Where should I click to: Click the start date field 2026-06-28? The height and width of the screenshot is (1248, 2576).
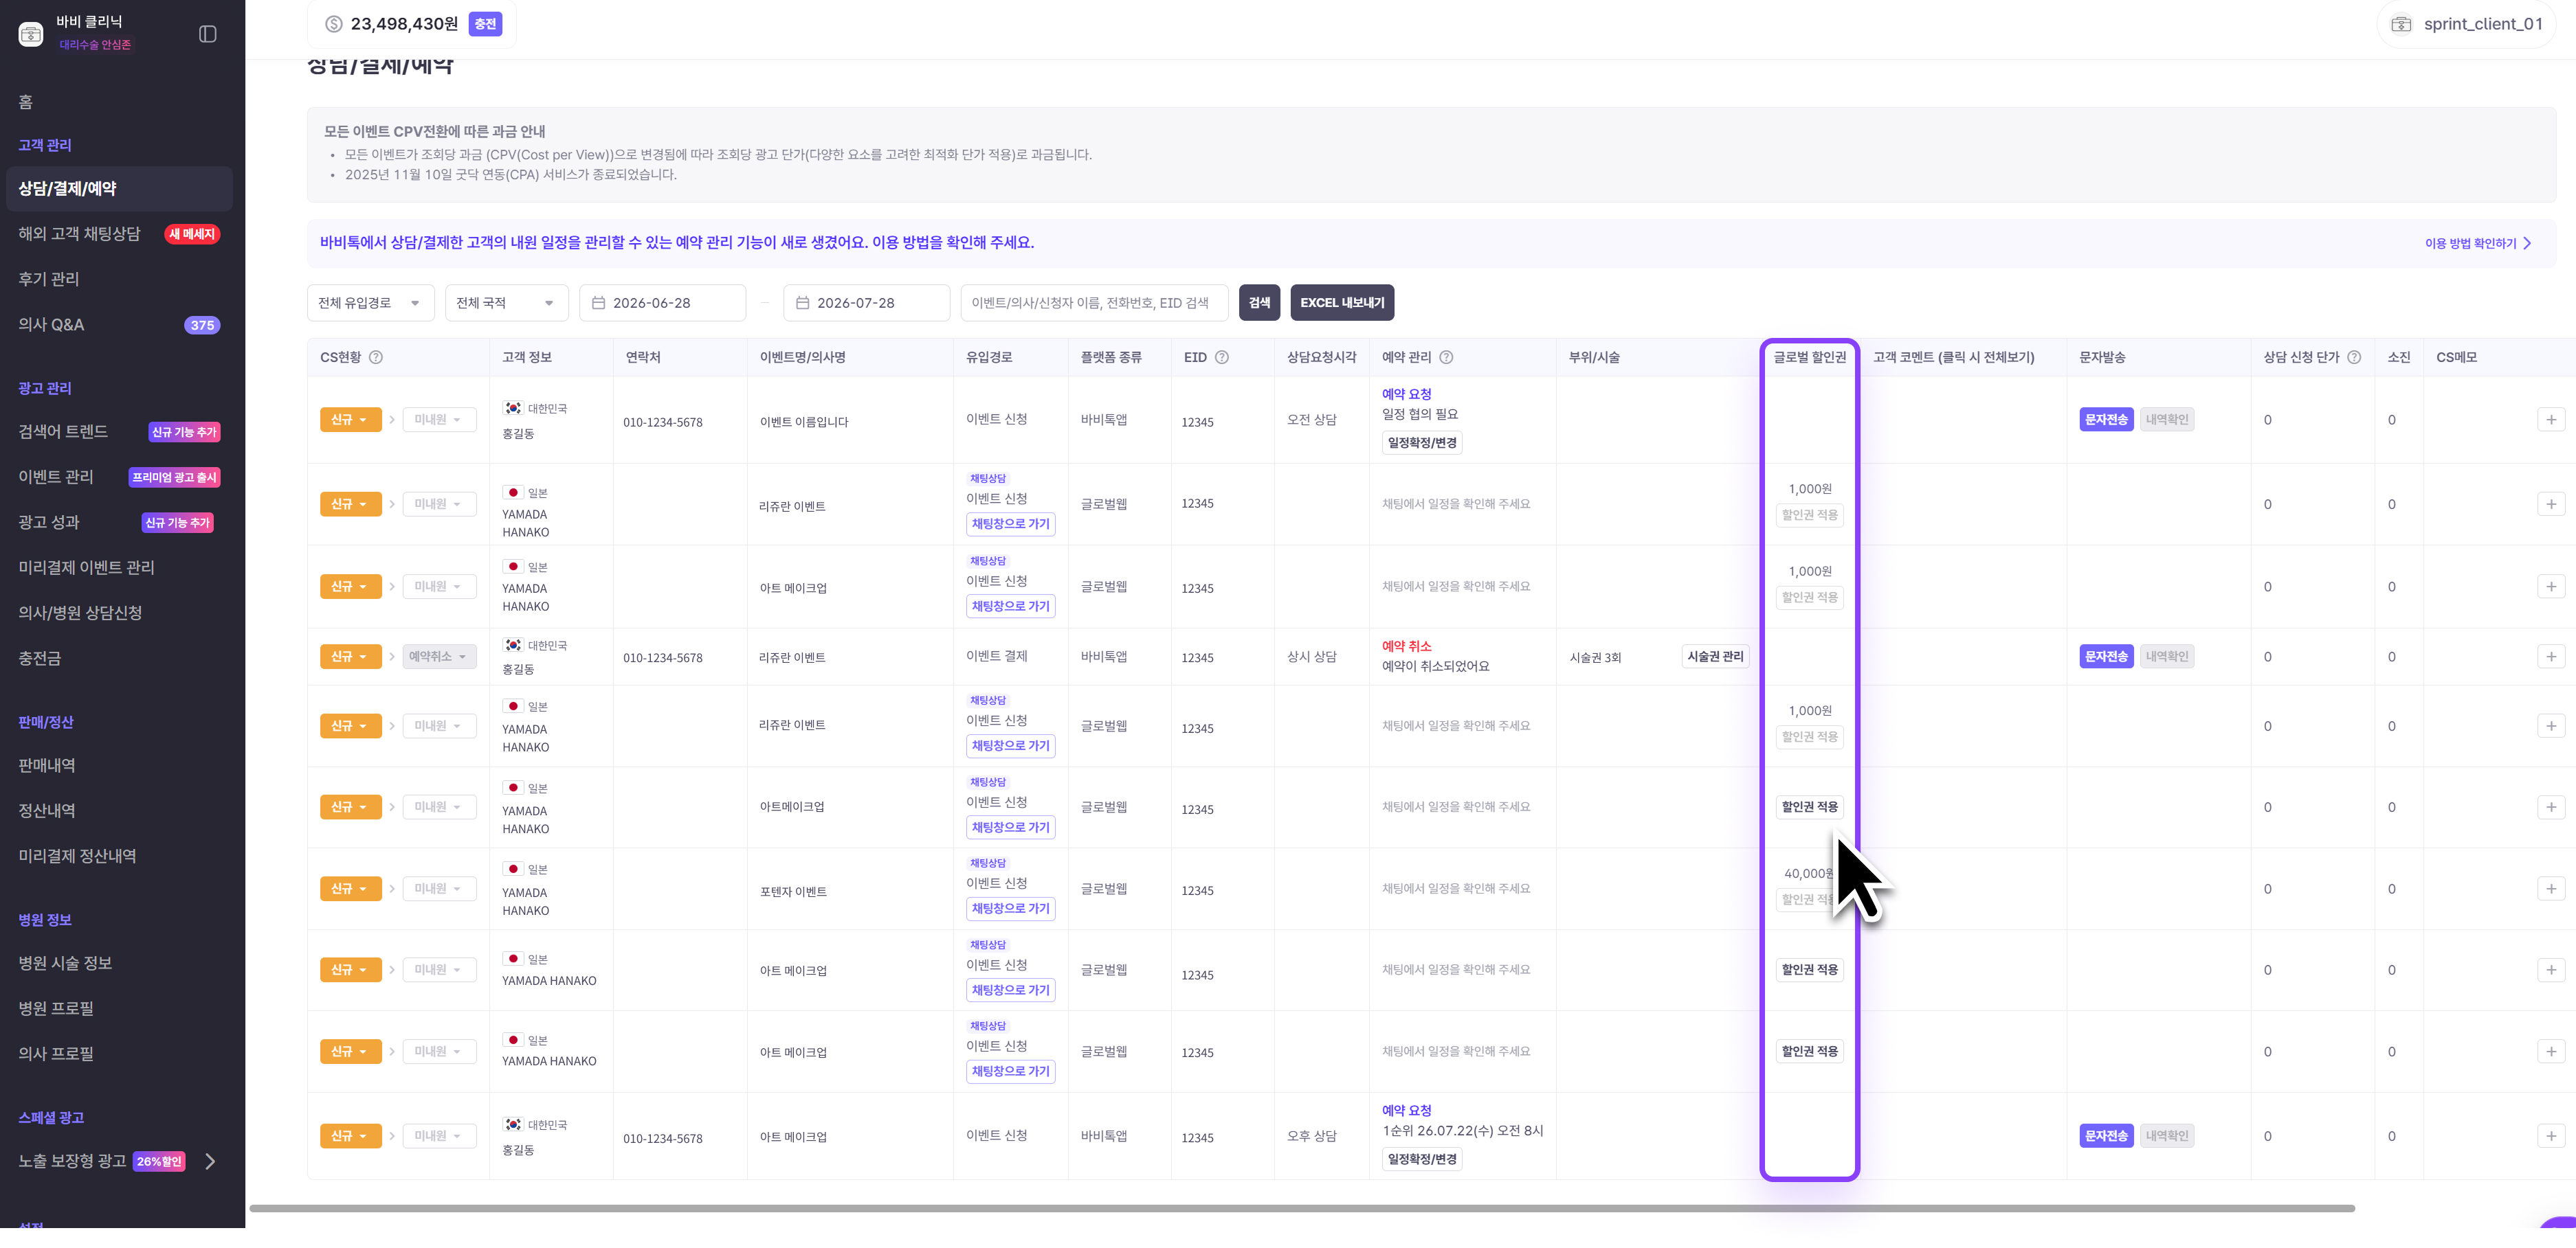coord(662,303)
